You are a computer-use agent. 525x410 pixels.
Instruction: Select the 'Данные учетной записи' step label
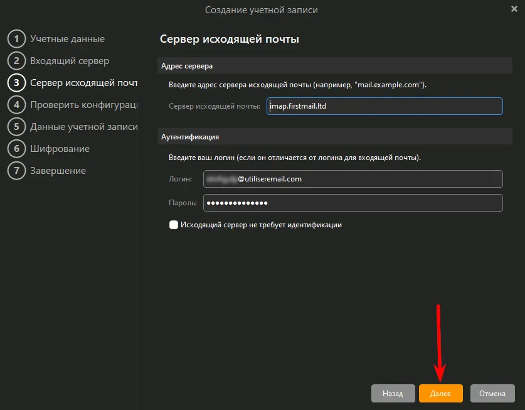(83, 127)
